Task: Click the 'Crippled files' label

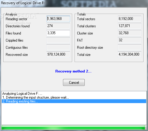Action: coord(15,40)
